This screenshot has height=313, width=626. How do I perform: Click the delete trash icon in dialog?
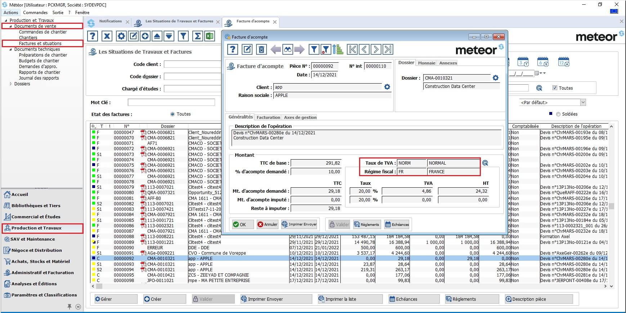coord(261,50)
